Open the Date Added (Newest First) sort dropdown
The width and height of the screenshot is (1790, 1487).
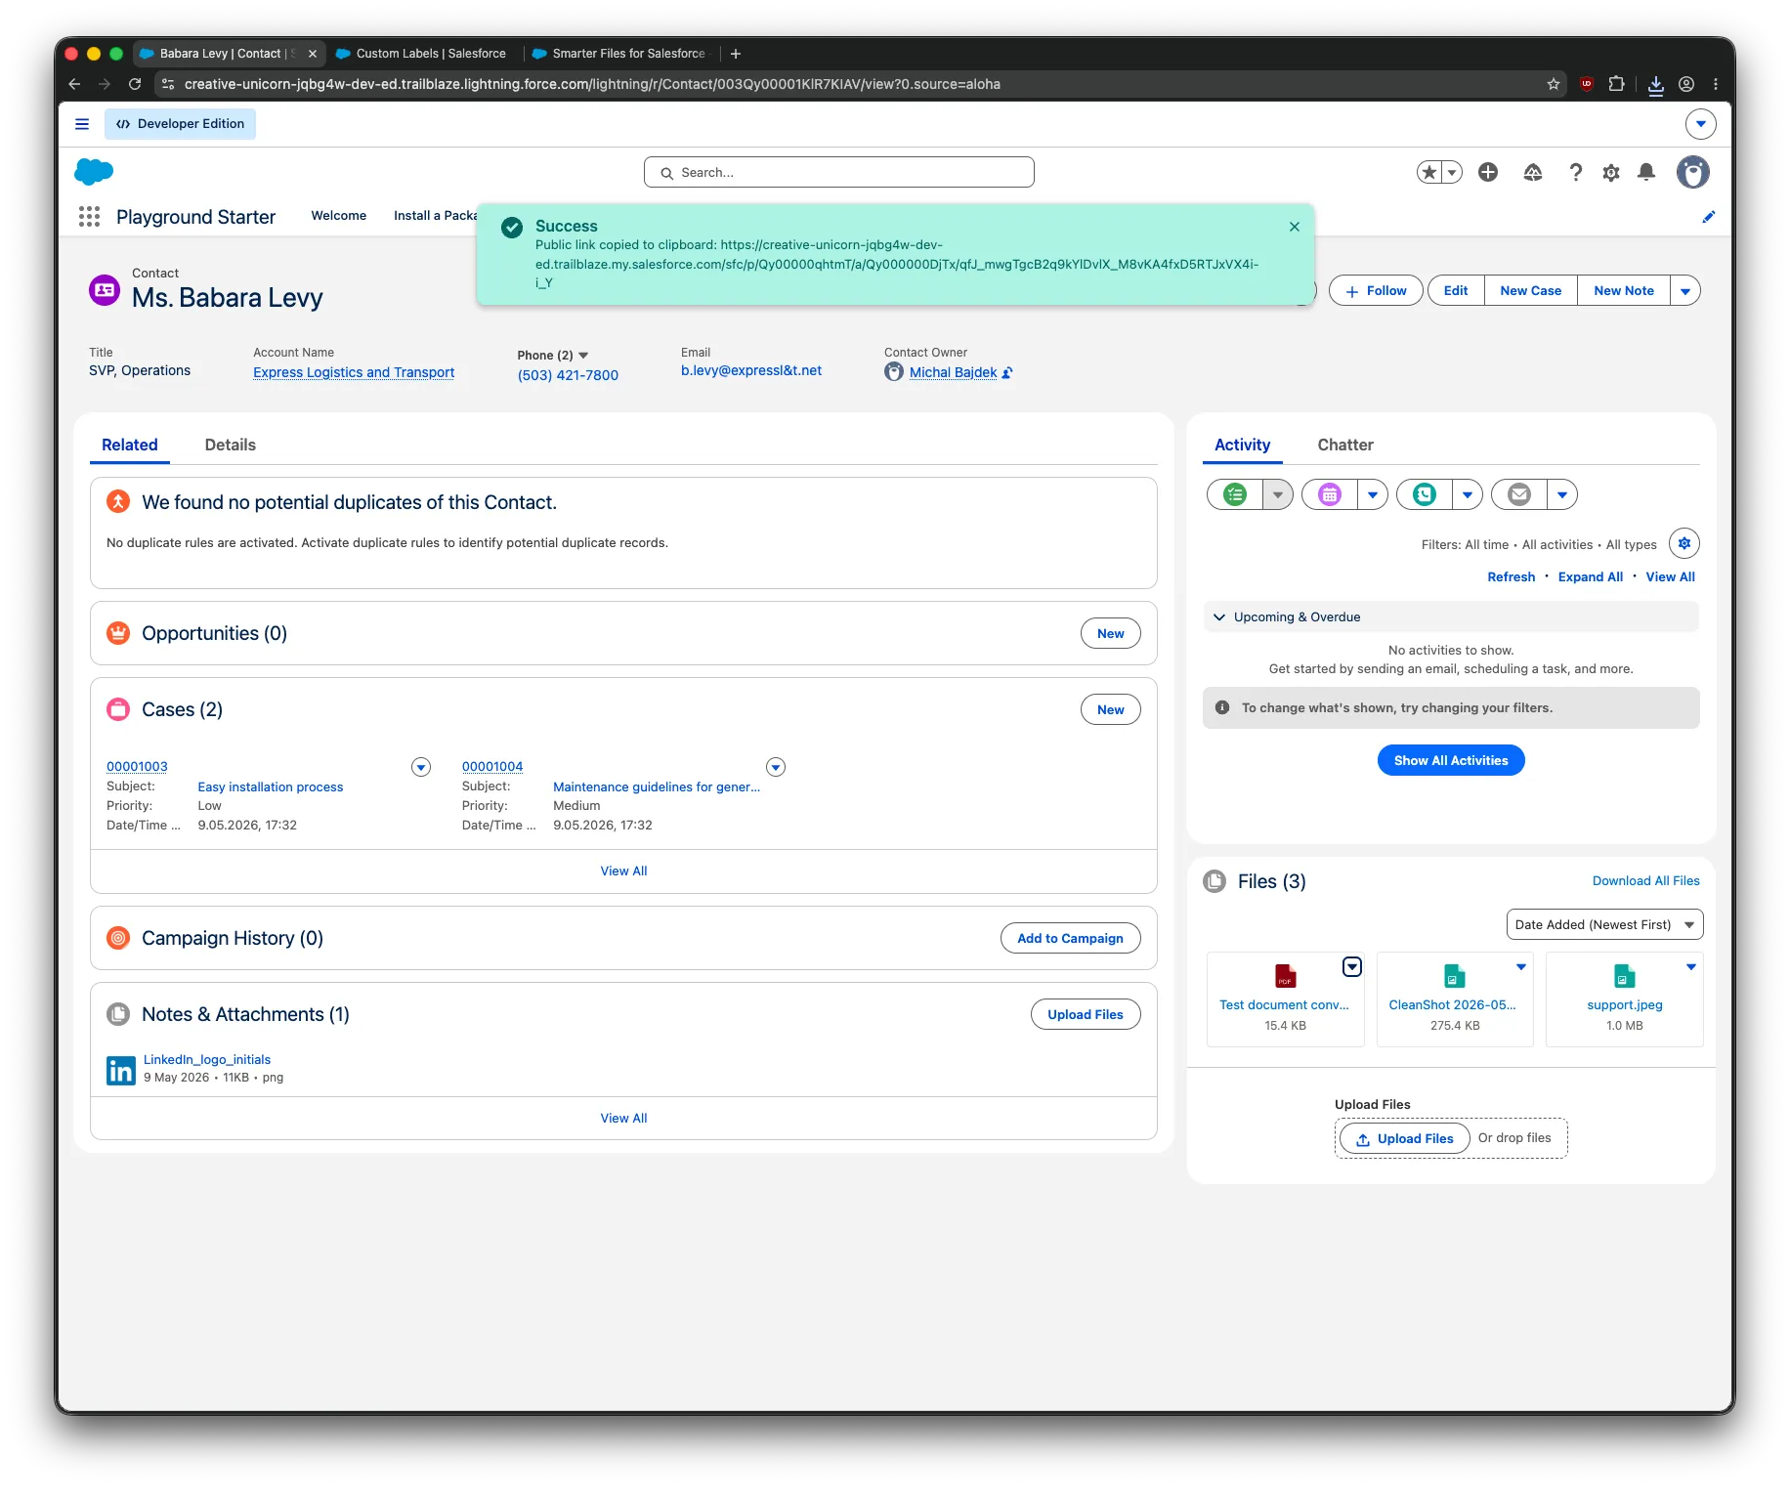[1604, 924]
